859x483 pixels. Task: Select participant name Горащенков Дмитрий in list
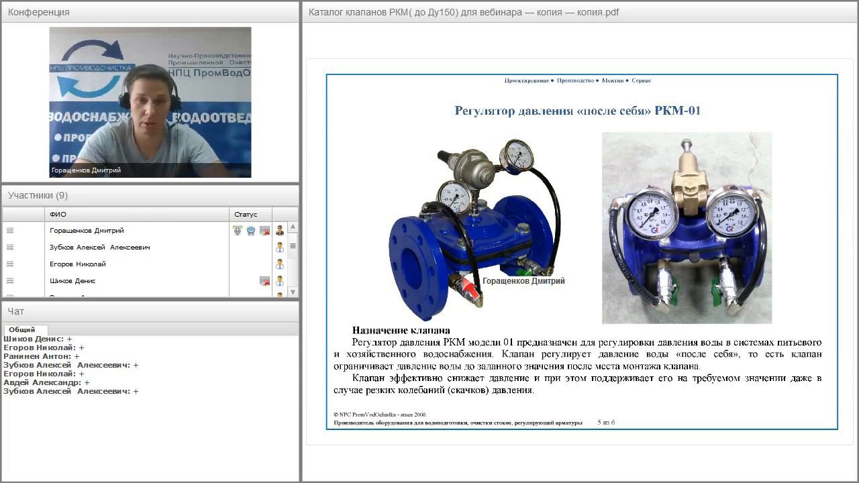87,230
